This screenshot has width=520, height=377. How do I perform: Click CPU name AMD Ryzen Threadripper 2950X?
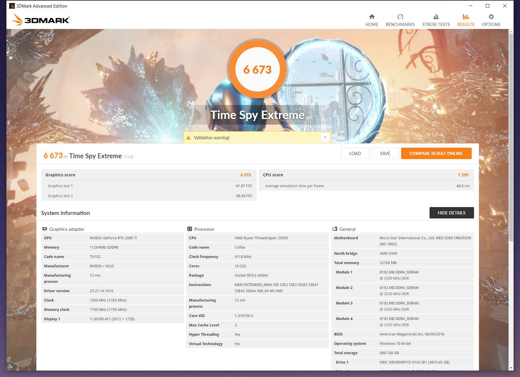click(261, 238)
